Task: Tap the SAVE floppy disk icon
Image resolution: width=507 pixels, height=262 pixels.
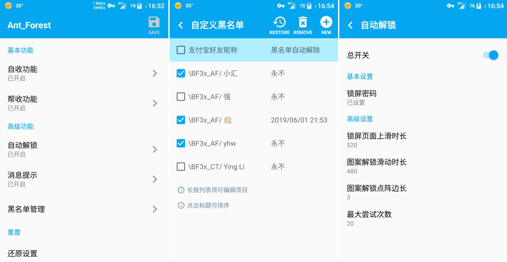Action: tap(154, 23)
